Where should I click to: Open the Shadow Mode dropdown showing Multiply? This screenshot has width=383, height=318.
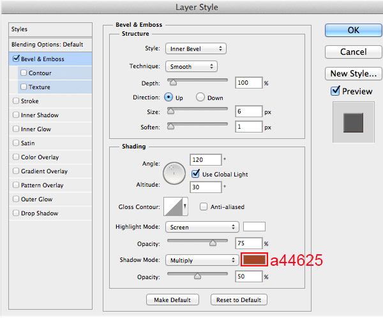[202, 260]
